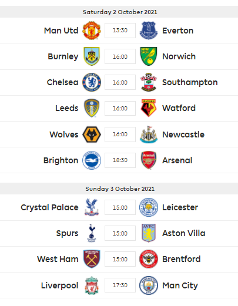Viewport: 238px width, 306px height.
Task: Click the Aston Villa team name
Action: 184,233
